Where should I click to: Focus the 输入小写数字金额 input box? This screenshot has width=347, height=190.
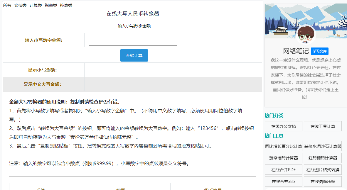[133, 40]
